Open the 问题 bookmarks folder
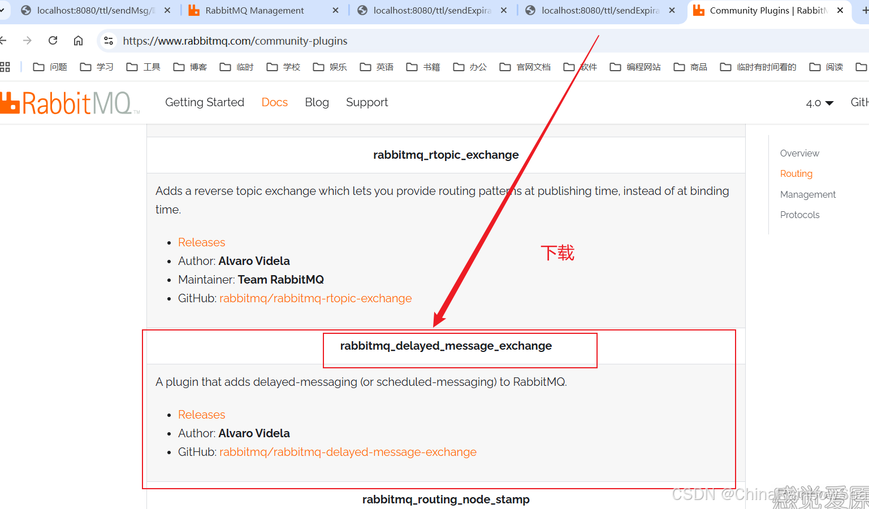 [50, 67]
